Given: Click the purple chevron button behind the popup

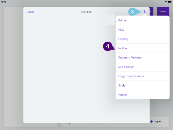Looking at the screenshot, I should [151, 12].
